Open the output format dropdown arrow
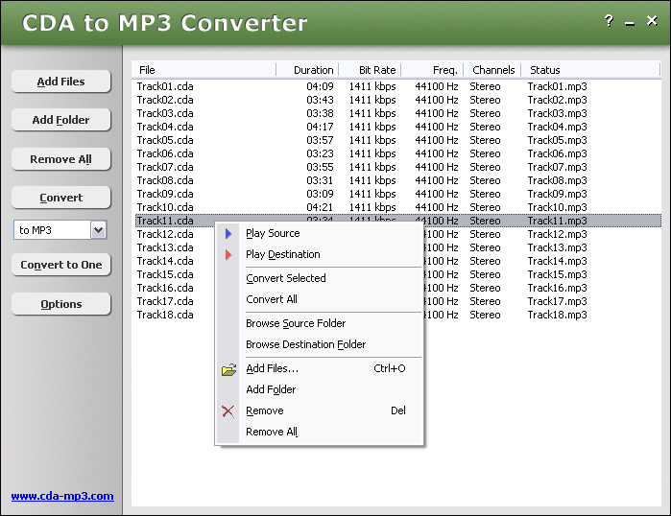 tap(99, 230)
